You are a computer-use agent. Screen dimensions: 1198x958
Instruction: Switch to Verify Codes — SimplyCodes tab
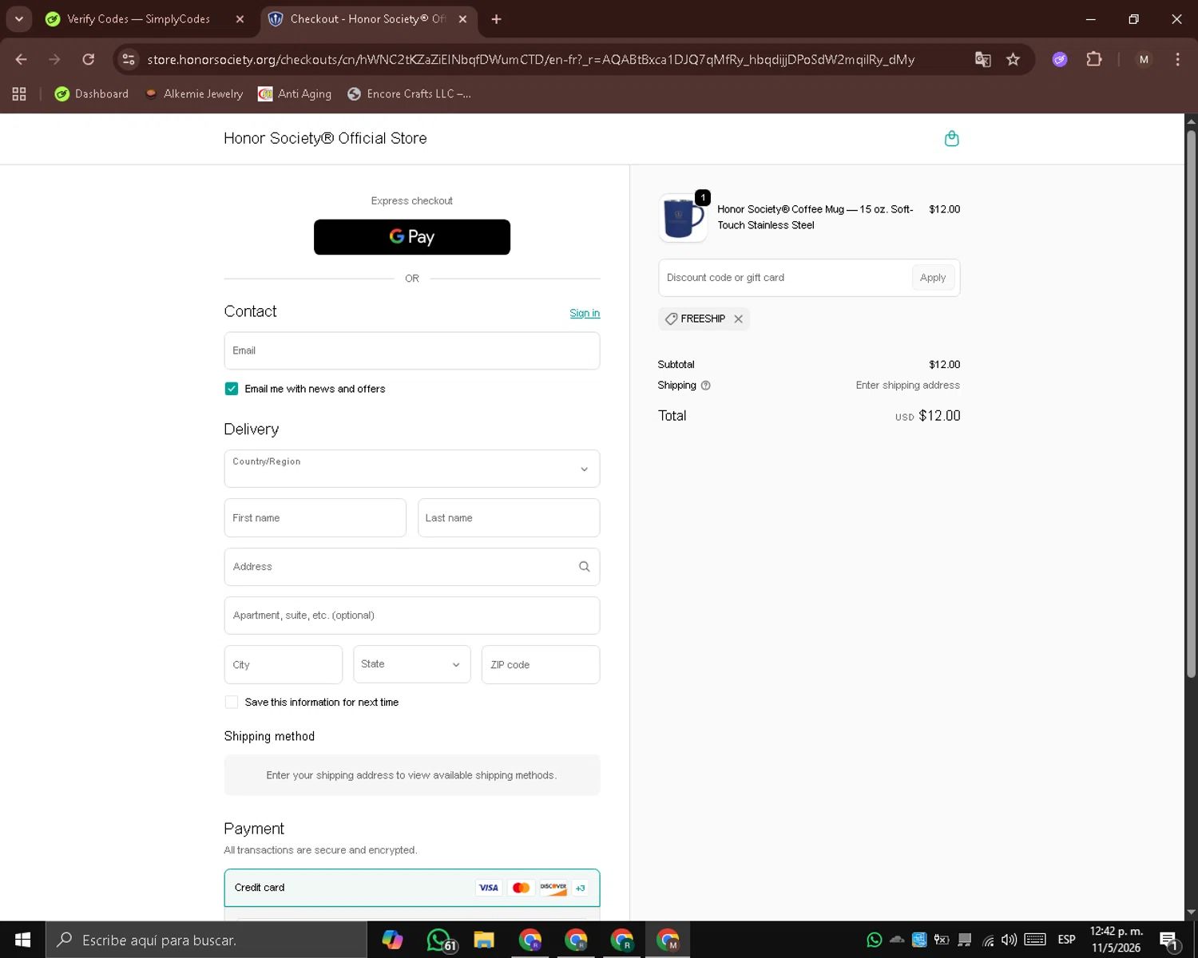coord(139,19)
